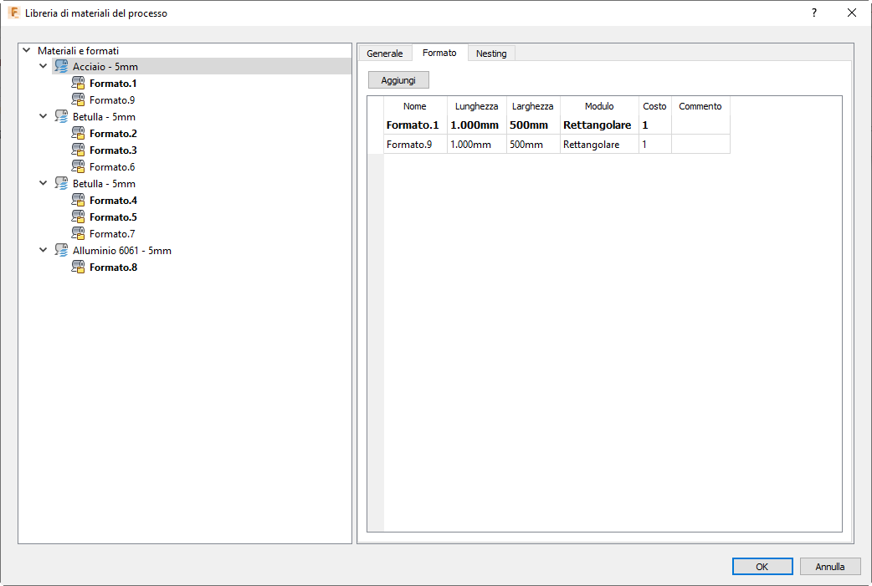Click the Formato.2 format icon

click(79, 133)
